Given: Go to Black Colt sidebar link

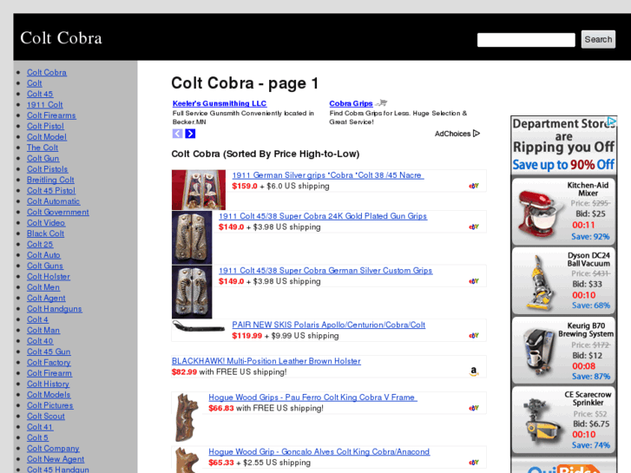Looking at the screenshot, I should pos(45,233).
